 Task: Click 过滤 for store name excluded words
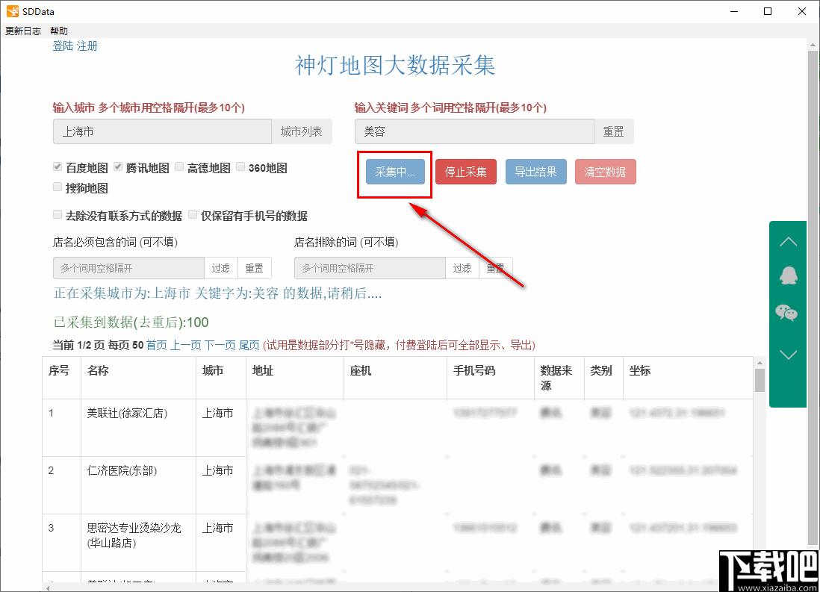(462, 268)
